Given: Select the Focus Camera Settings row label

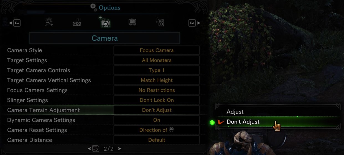Looking at the screenshot, I should click(x=37, y=90).
